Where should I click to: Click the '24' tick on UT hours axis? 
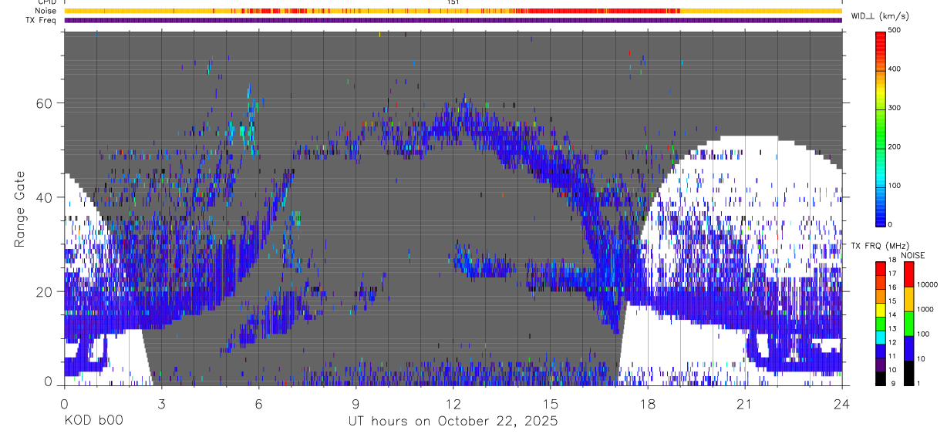pos(841,405)
